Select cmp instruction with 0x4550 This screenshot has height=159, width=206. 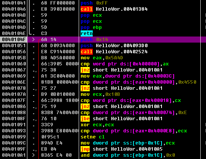[x=138, y=82]
